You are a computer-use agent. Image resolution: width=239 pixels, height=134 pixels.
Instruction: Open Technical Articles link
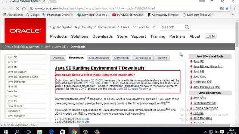point(204,103)
